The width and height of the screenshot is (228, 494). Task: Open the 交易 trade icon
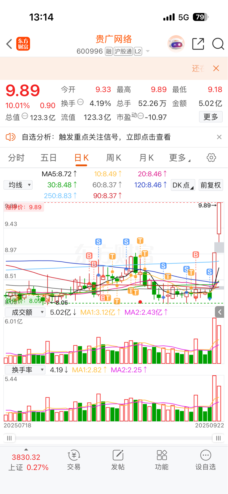tap(74, 460)
